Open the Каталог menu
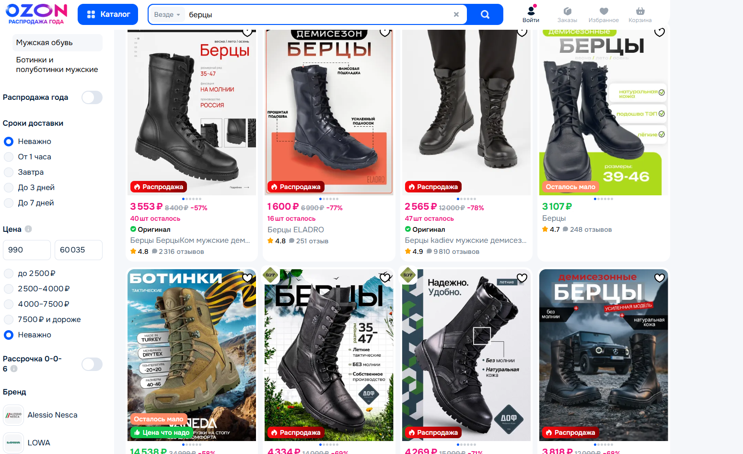The height and width of the screenshot is (454, 743). [x=108, y=14]
